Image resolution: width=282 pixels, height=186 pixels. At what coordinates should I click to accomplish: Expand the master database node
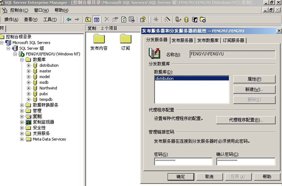pos(29,71)
